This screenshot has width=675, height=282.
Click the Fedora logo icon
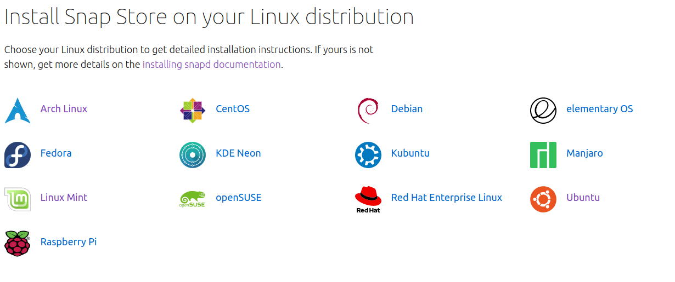[18, 155]
